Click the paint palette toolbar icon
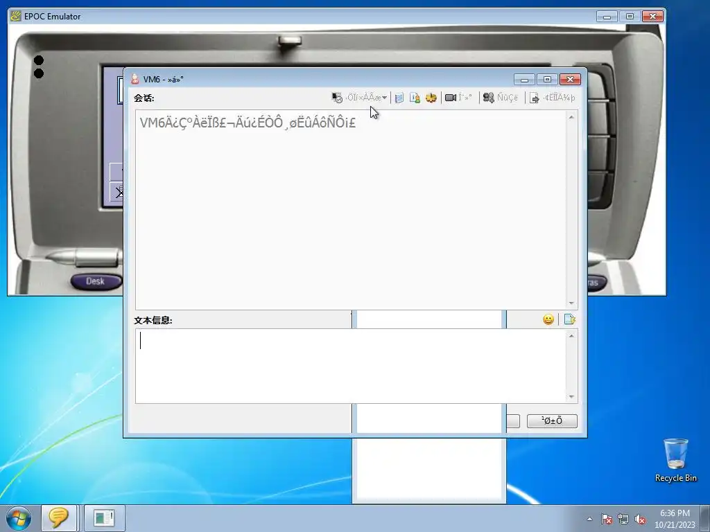The image size is (710, 532). [x=431, y=98]
